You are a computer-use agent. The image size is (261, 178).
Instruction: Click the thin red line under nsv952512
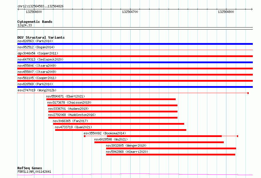point(135,50)
